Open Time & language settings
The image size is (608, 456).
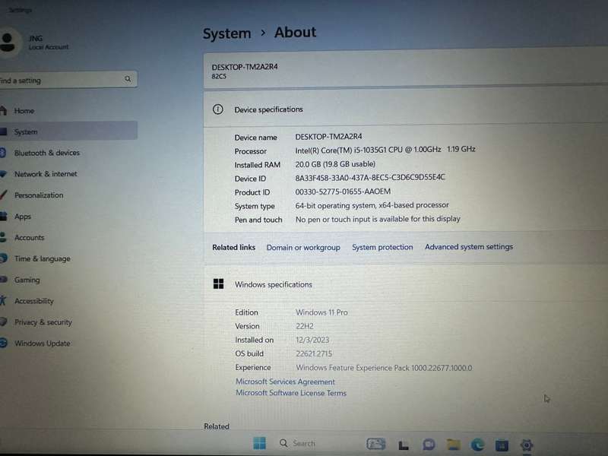(68, 258)
